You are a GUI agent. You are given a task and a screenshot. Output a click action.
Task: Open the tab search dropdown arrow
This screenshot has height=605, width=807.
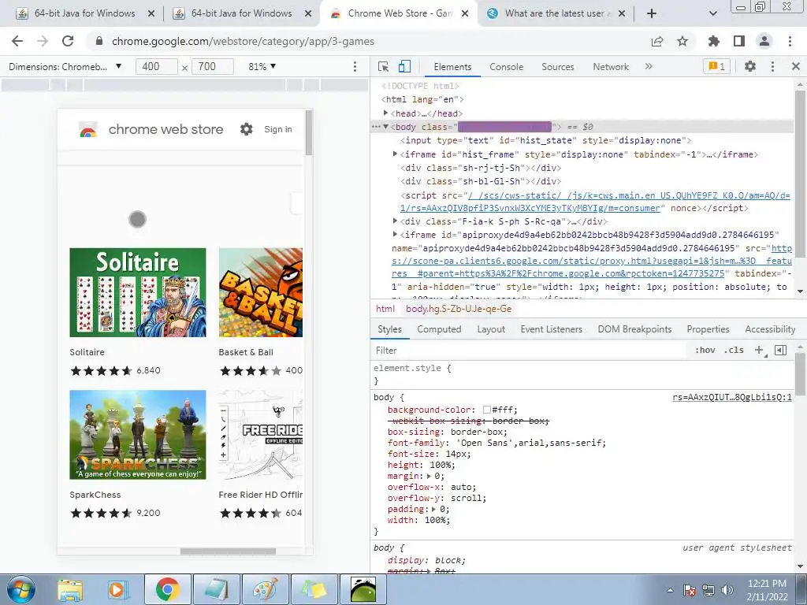point(712,13)
